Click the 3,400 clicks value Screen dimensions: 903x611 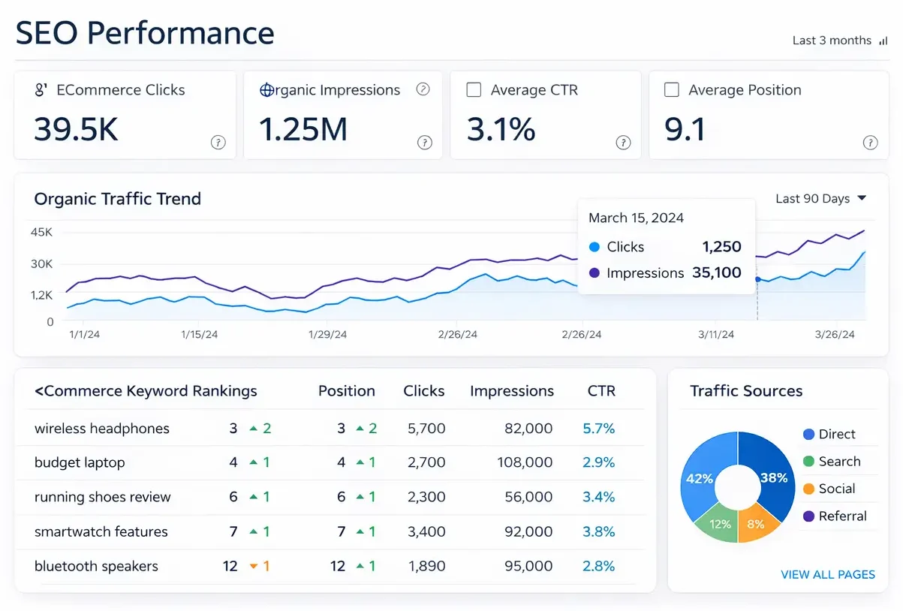point(426,531)
